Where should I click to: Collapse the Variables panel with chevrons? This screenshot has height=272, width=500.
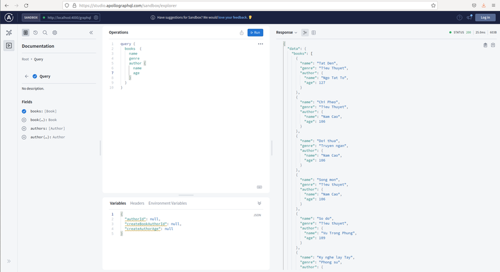click(x=259, y=203)
